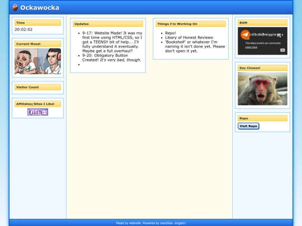Click the Ockawocka site title
Screen dimensions: 302x226
[40, 8]
